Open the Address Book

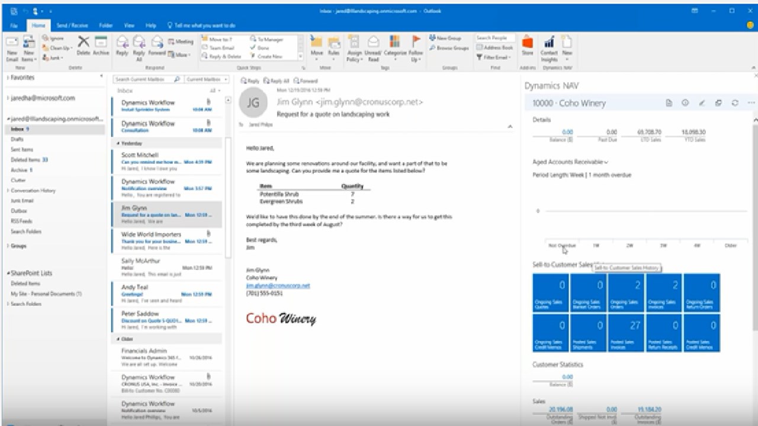coord(494,47)
